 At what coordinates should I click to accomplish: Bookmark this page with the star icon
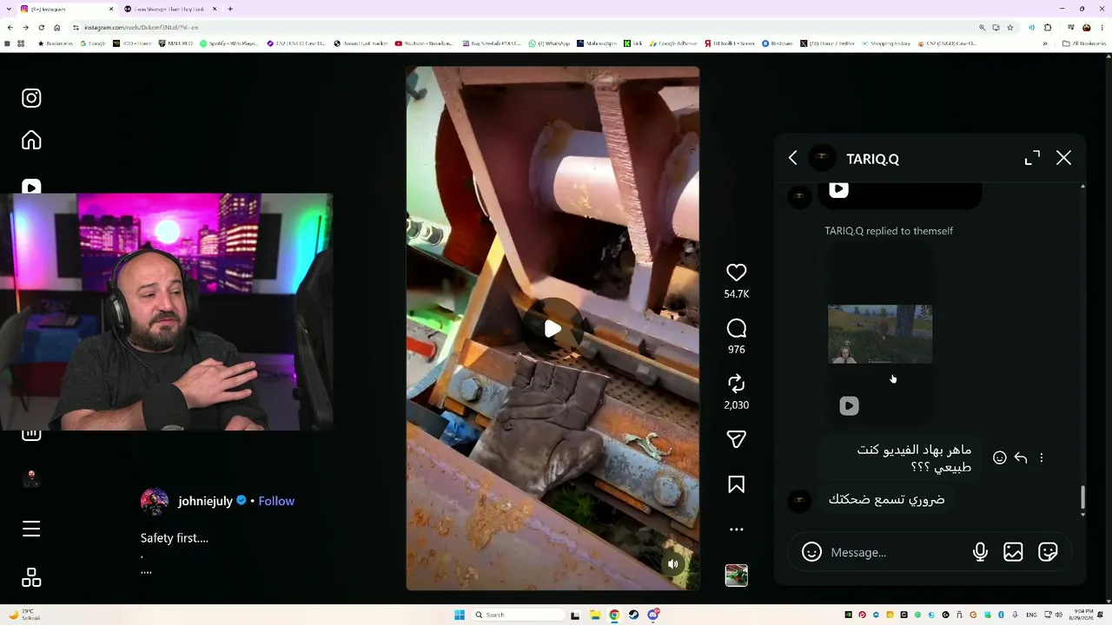pyautogui.click(x=1009, y=28)
